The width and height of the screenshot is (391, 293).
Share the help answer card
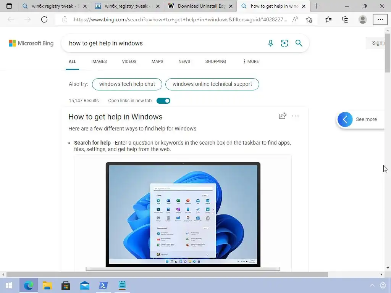pyautogui.click(x=283, y=116)
